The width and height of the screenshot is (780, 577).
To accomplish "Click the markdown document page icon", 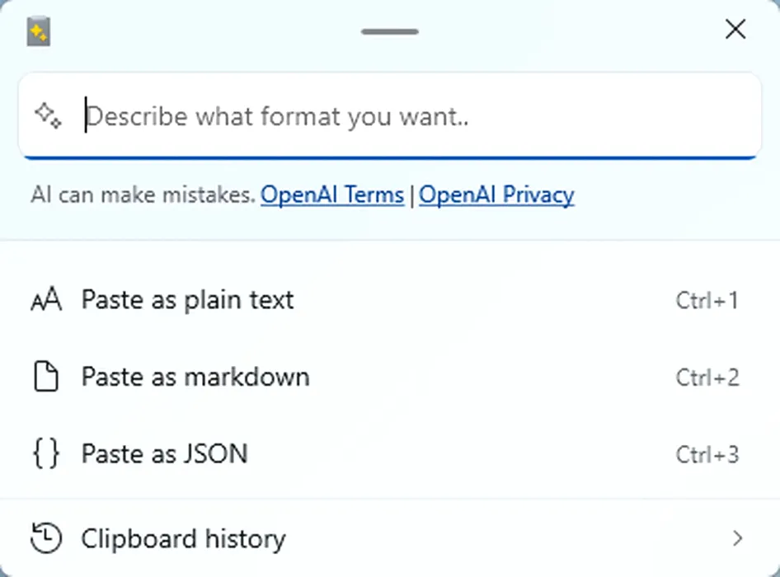I will [x=46, y=377].
